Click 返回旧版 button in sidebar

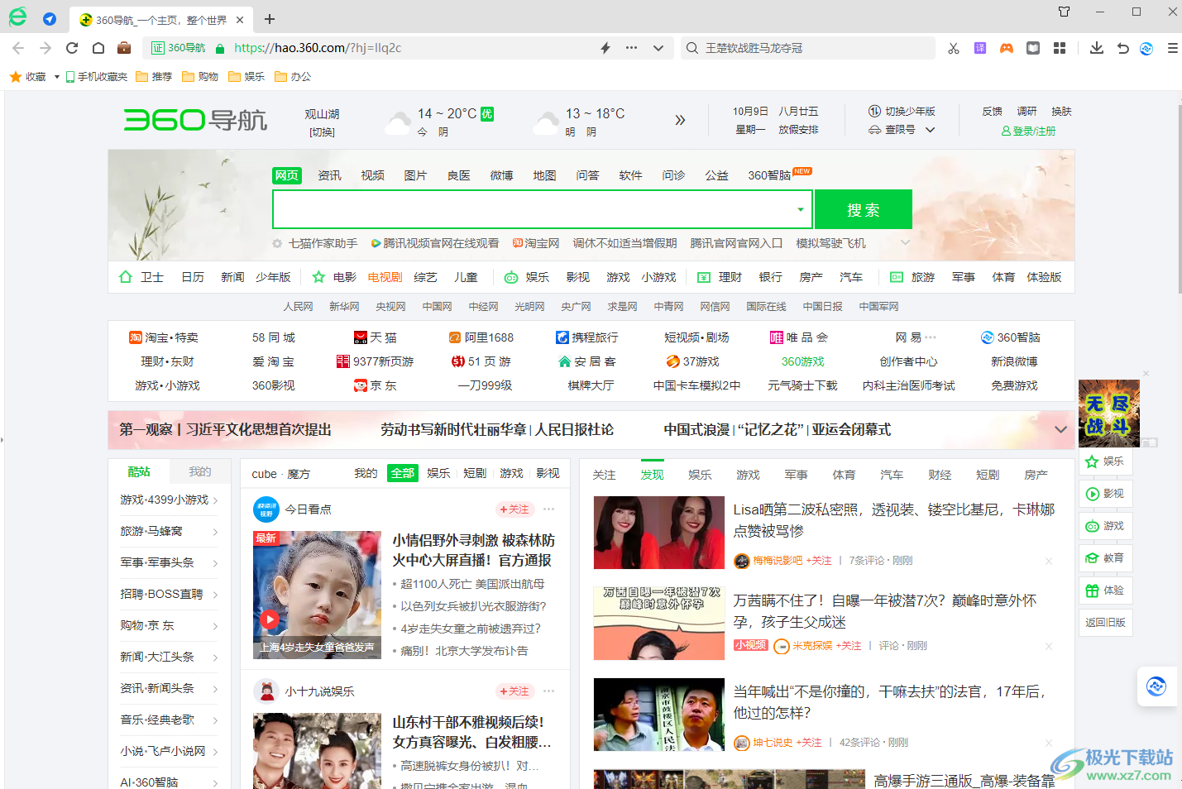click(x=1106, y=623)
